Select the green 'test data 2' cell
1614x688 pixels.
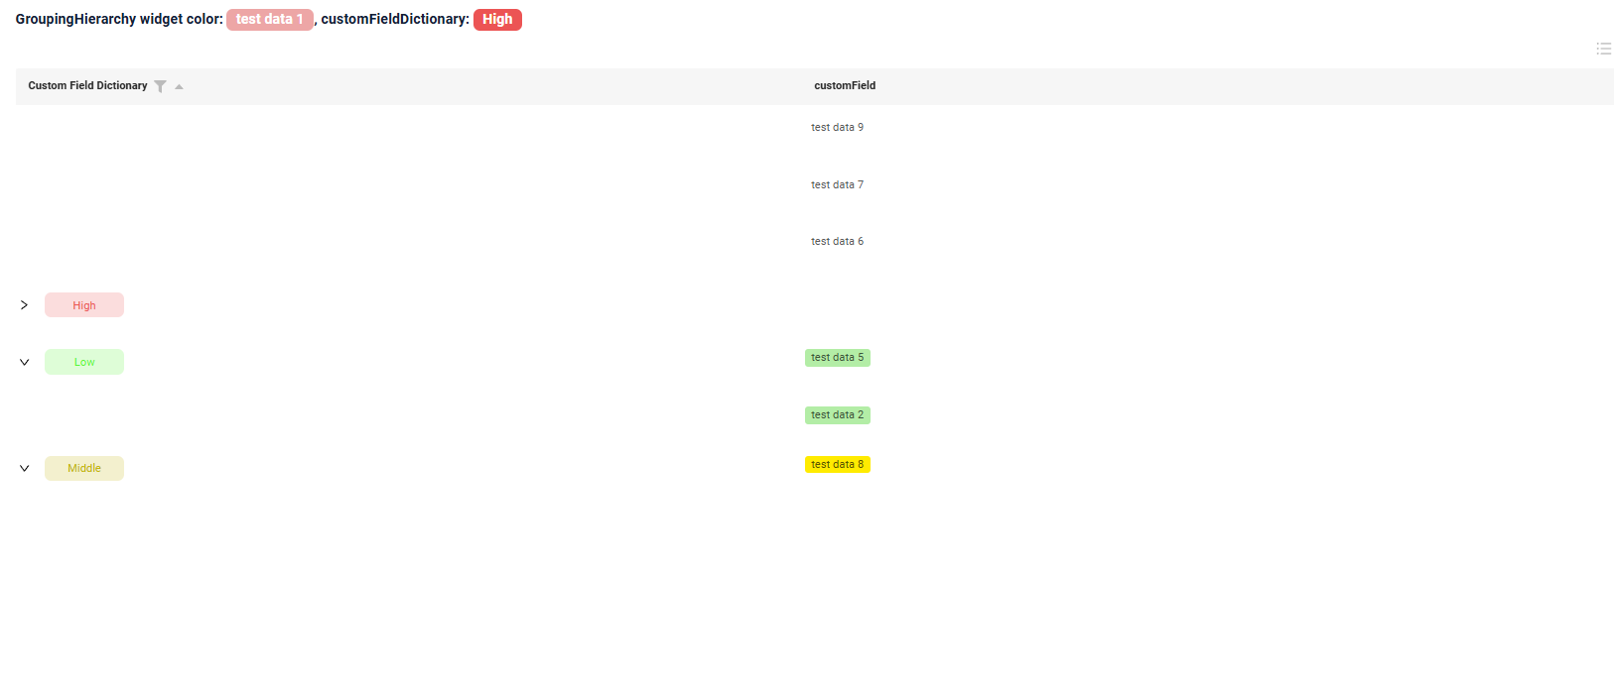(x=838, y=415)
